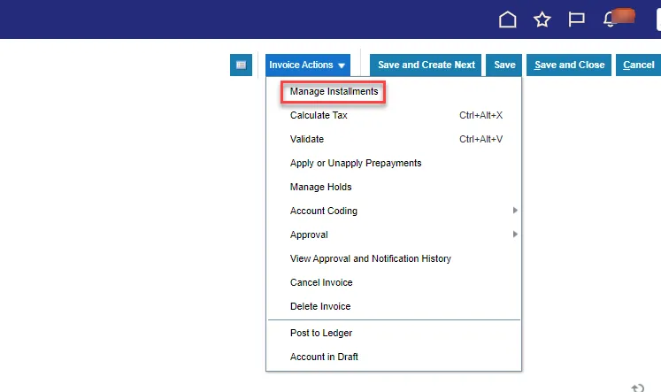Screen dimensions: 661x392
Task: Click the Cancel button
Action: [638, 65]
